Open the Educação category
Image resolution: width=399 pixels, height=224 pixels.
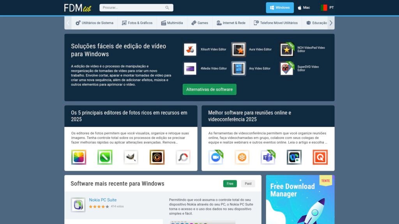[x=316, y=23]
